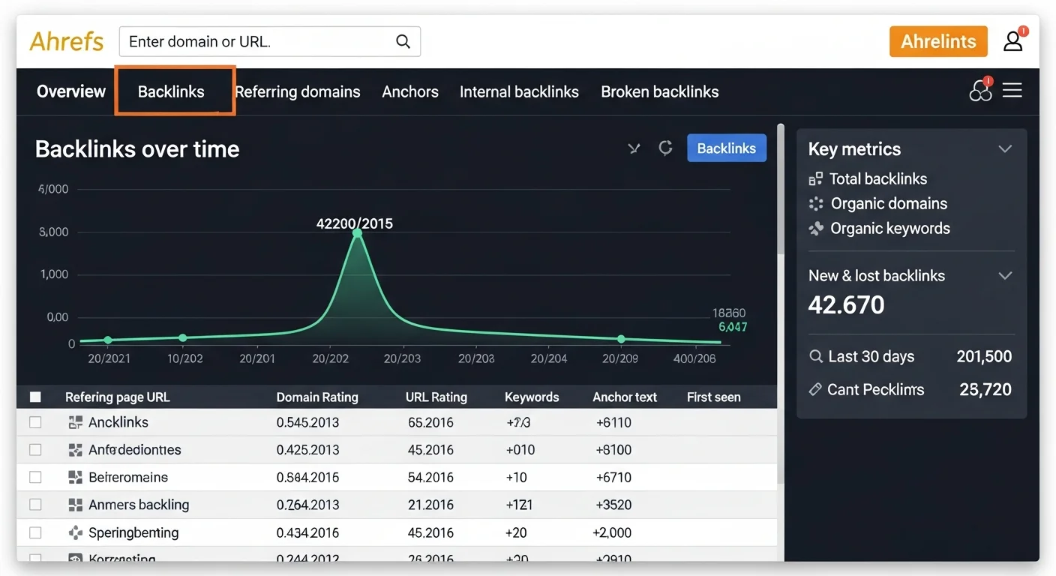Click the orange Ahrelints button
1056x576 pixels.
[x=938, y=41]
